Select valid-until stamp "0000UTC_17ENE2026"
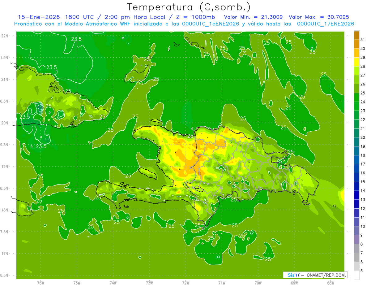The height and width of the screenshot is (287, 371). 326,24
